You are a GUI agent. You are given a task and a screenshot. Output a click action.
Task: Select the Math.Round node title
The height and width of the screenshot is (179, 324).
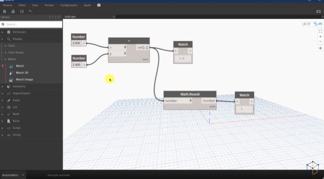coord(190,94)
